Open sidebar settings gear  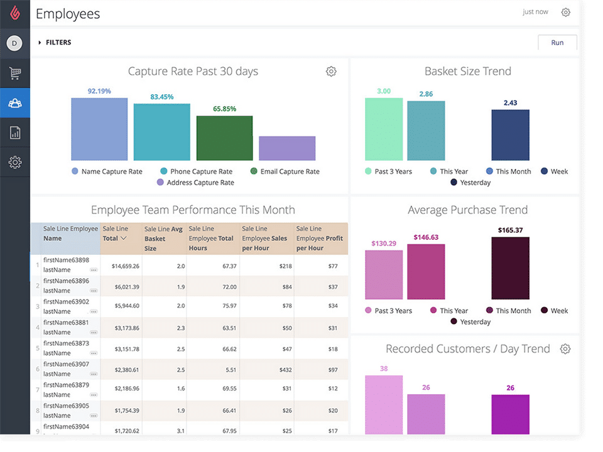(15, 162)
